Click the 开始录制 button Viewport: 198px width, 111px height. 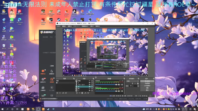pyautogui.click(x=147, y=84)
